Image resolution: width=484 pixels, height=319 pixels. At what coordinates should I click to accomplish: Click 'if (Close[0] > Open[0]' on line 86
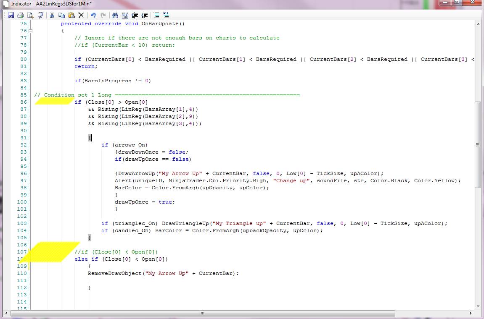tap(111, 102)
